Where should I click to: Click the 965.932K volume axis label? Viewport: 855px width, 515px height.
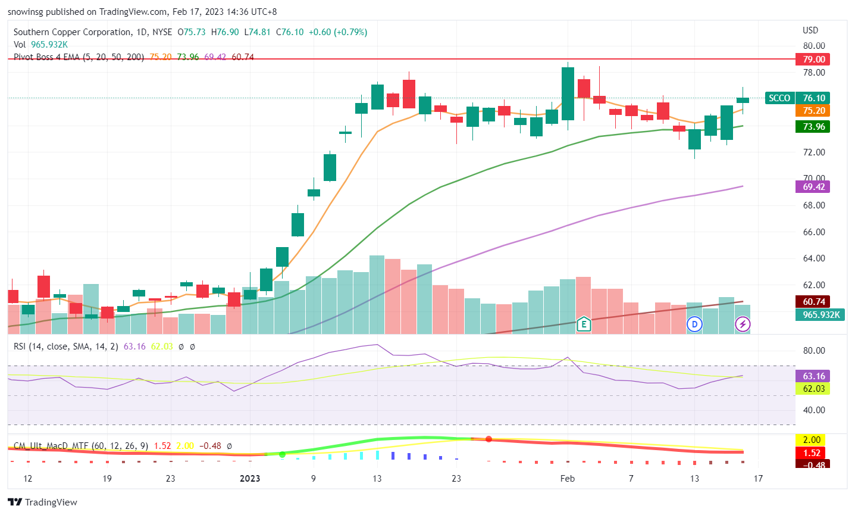(820, 314)
